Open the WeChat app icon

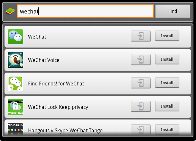click(15, 37)
